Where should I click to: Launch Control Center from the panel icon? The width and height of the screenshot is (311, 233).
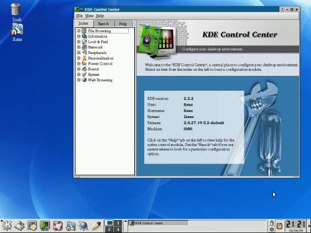coord(45,226)
